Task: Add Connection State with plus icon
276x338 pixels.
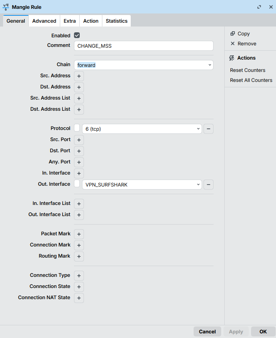Action: coord(79,287)
